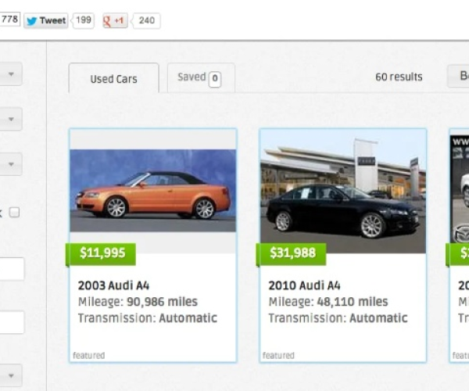The width and height of the screenshot is (469, 391).
Task: Open the bottom sidebar filter dropdown
Action: [x=11, y=375]
